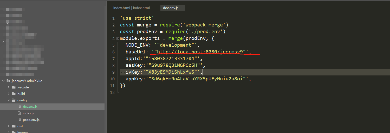This screenshot has width=390, height=133.
Task: Expand the dist folder arrow
Action: [x=9, y=126]
